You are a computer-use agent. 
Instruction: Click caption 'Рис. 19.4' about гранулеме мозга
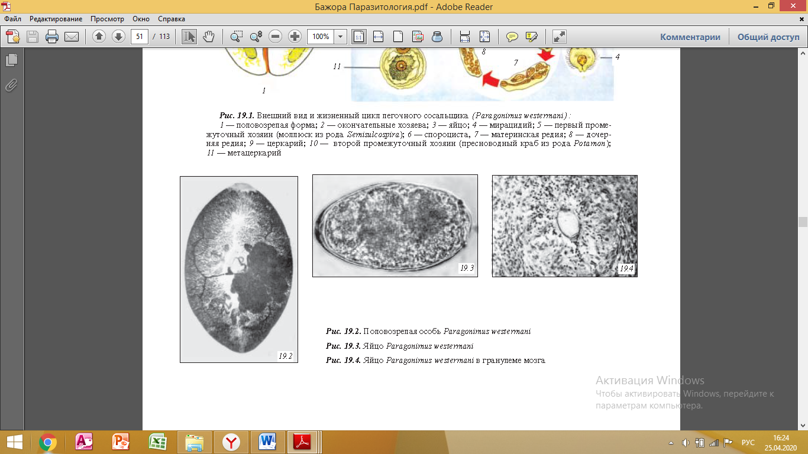pos(435,360)
